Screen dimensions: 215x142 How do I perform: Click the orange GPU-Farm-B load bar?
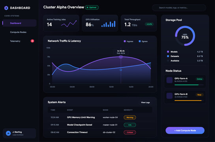(188, 101)
